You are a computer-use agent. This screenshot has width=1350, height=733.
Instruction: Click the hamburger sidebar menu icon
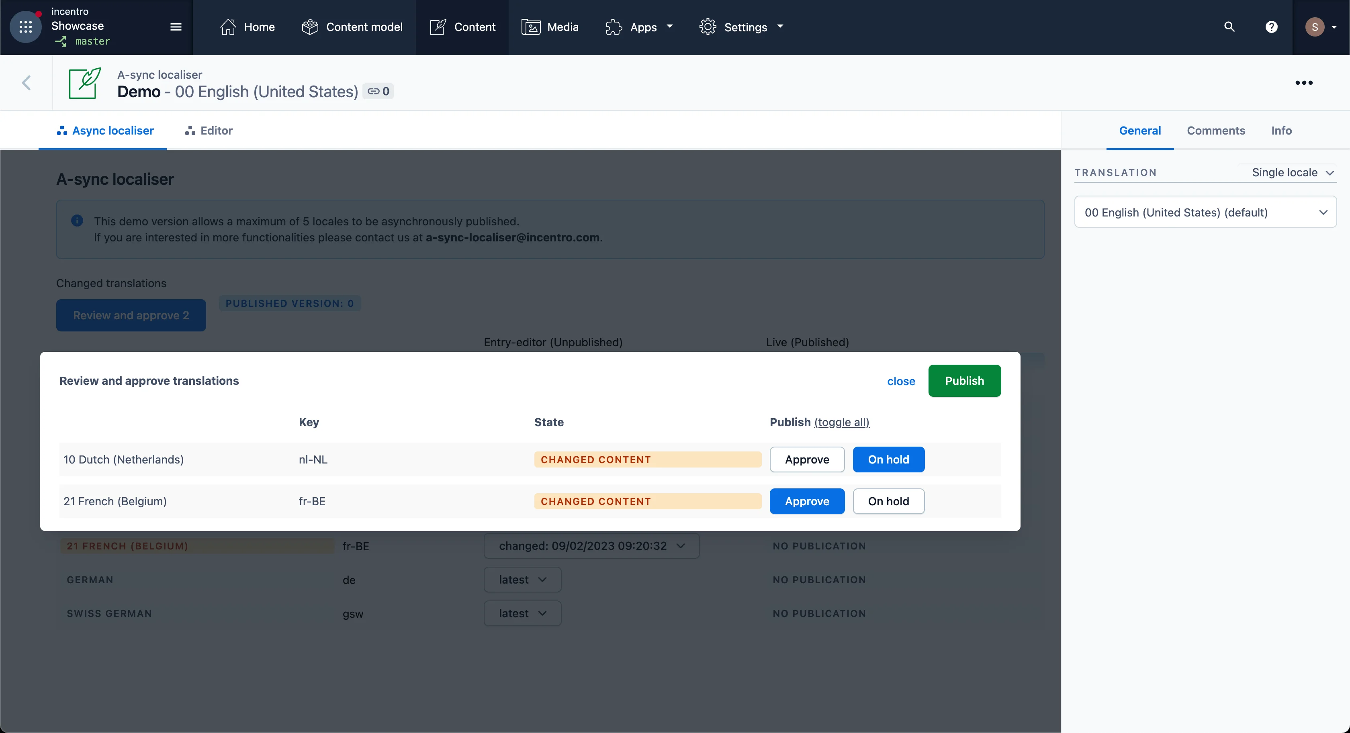click(176, 27)
